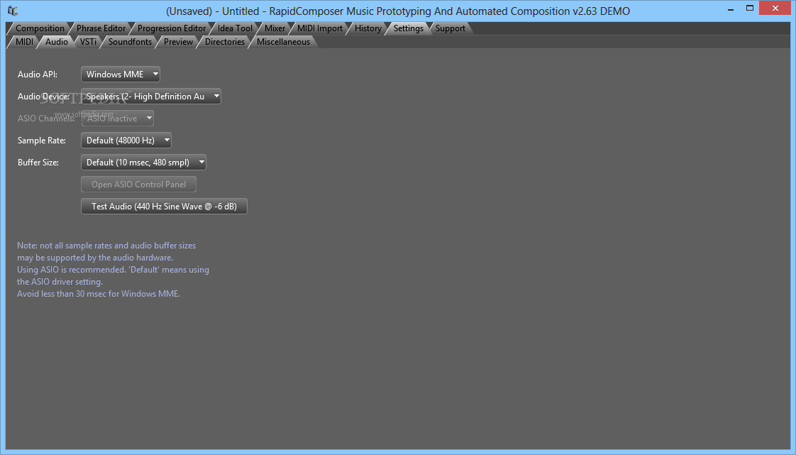Open the Mixer tab
Image resolution: width=796 pixels, height=455 pixels.
click(275, 28)
